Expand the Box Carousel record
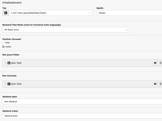The image size is (162, 121). pyautogui.click(x=6, y=84)
